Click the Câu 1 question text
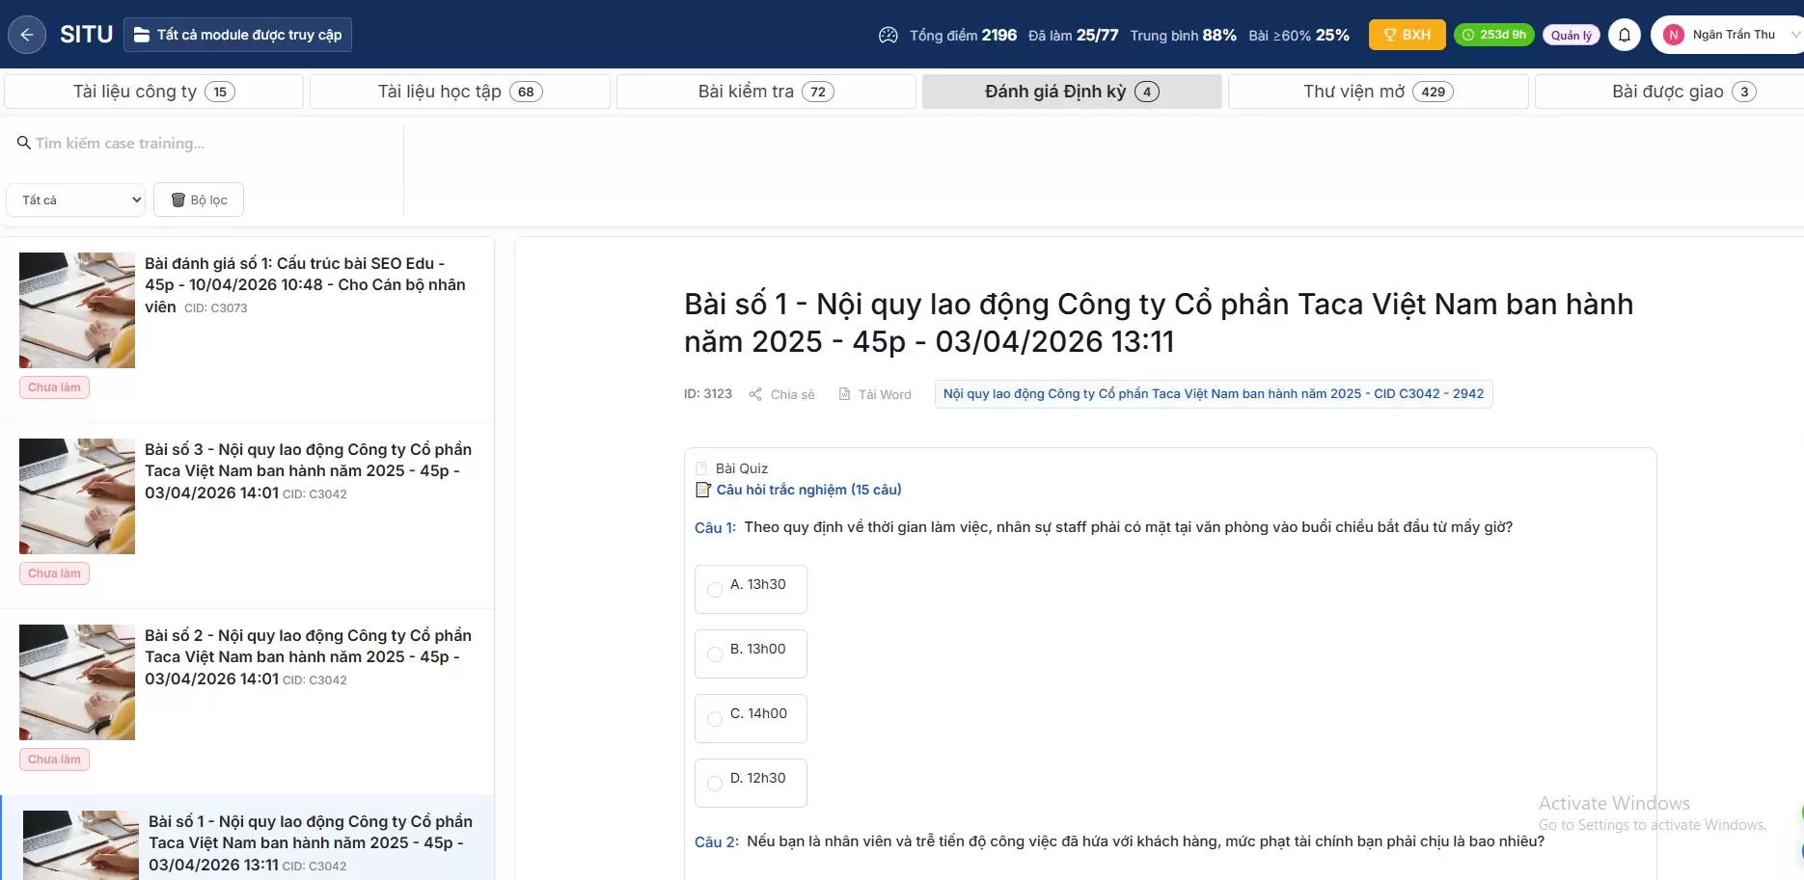The width and height of the screenshot is (1804, 880). click(x=1128, y=527)
